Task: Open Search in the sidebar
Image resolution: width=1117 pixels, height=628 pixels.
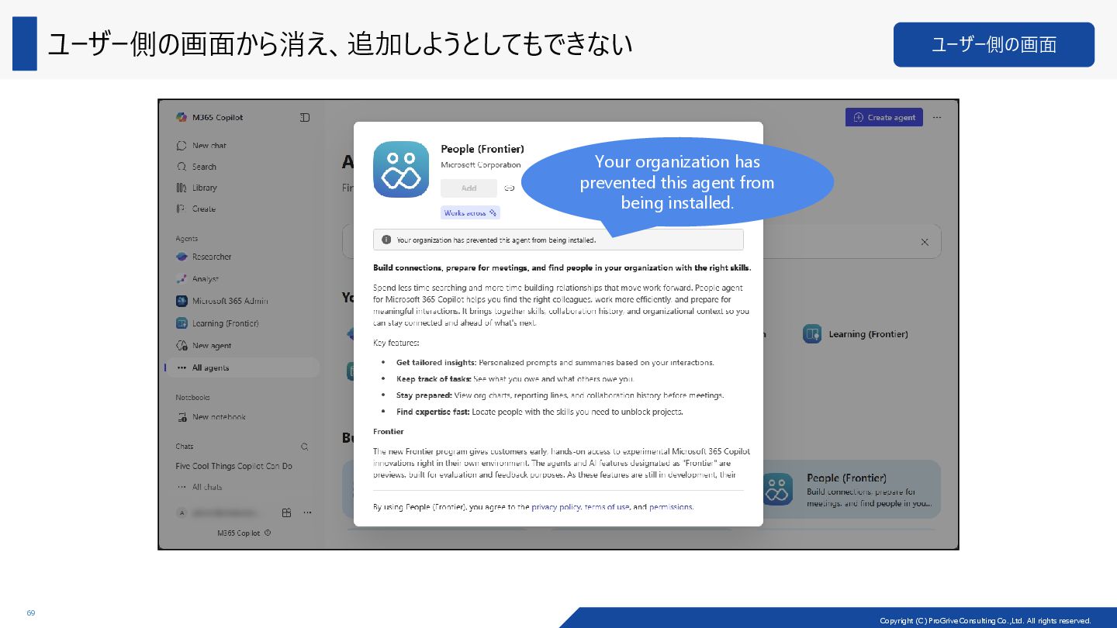Action: pyautogui.click(x=197, y=167)
